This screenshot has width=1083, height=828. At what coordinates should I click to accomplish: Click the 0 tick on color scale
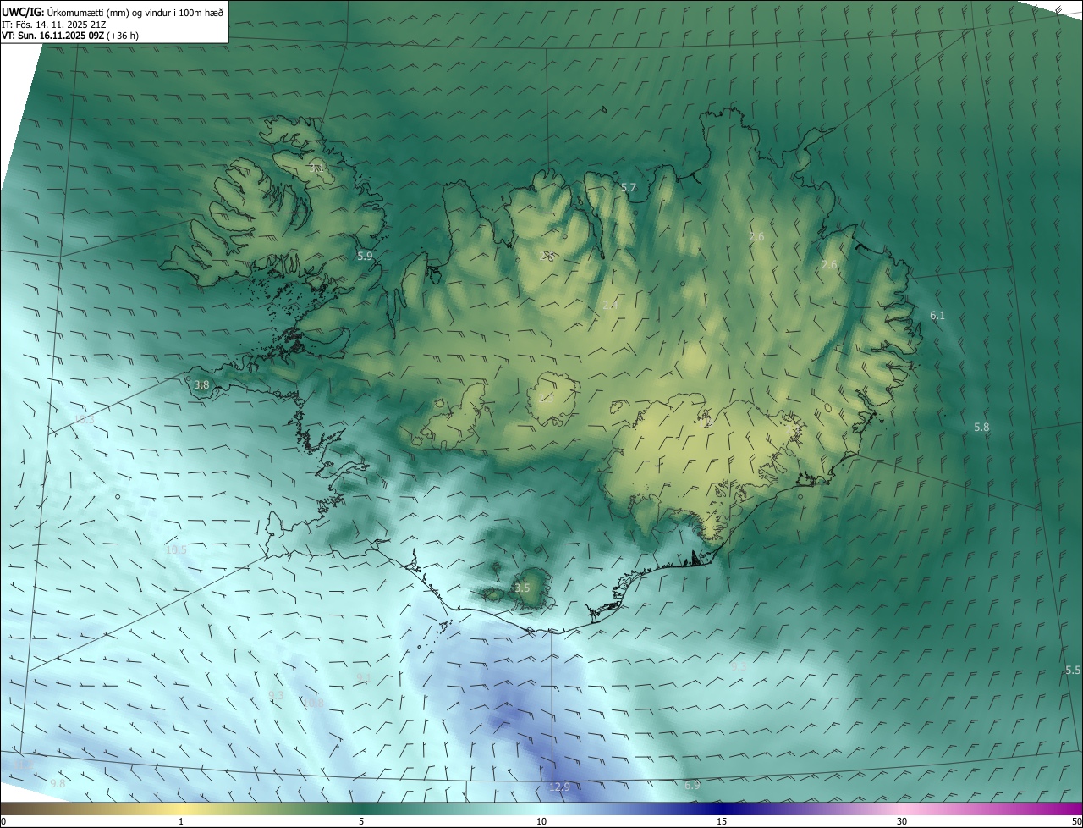coord(3,821)
